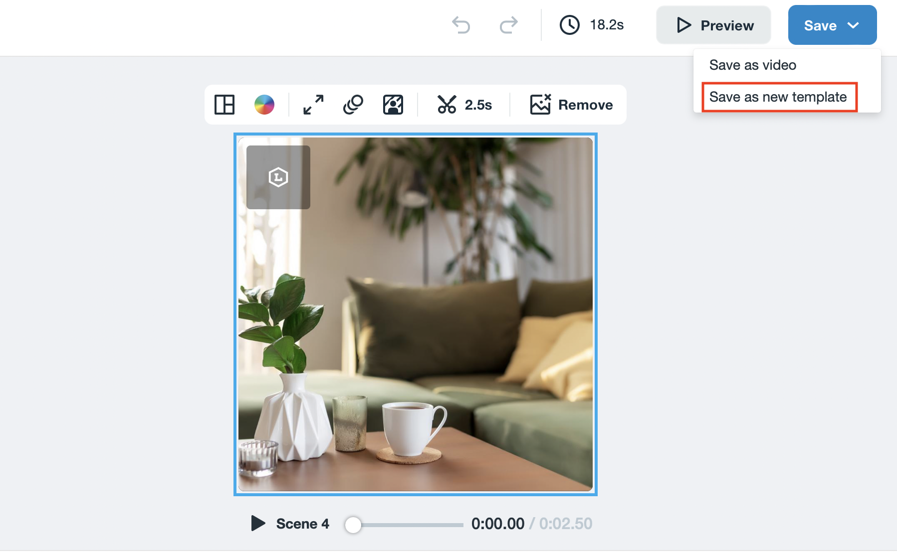Expand the Save dropdown button

tap(832, 25)
